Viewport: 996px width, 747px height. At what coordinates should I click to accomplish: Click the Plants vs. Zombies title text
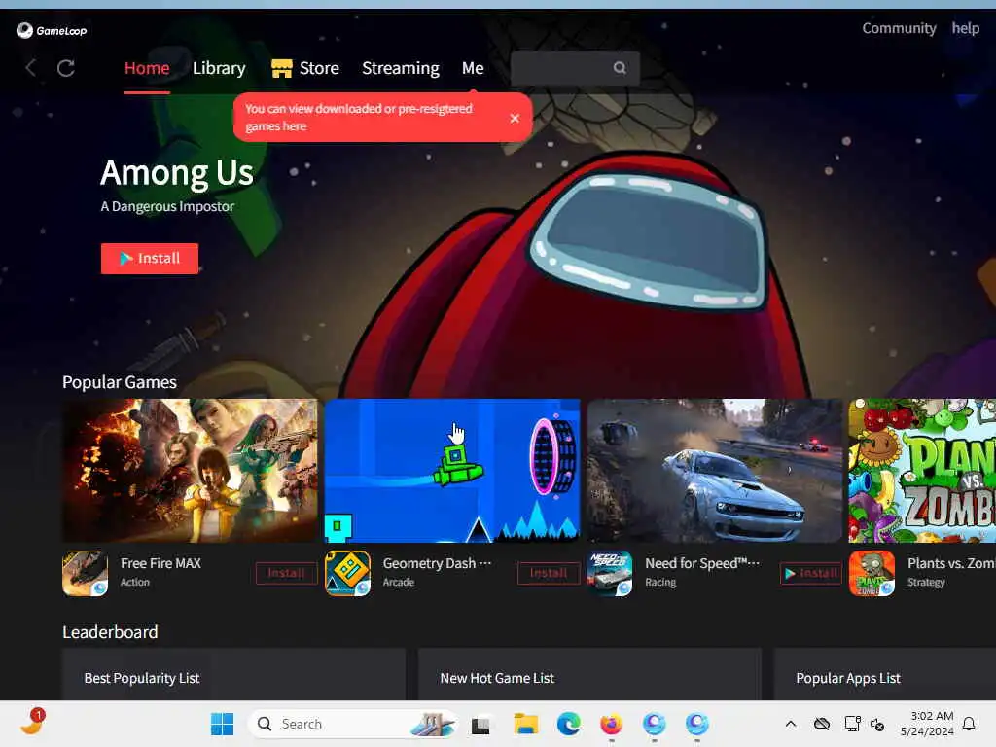[x=951, y=563]
